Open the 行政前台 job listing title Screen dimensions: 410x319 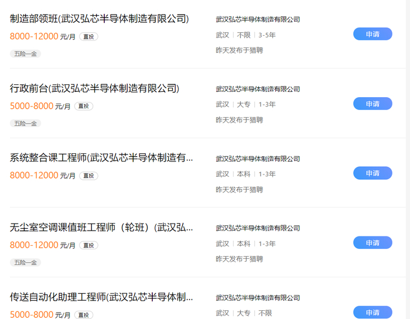point(94,88)
